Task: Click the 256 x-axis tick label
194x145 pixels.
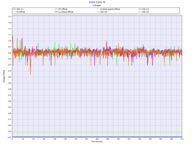Action: (97, 139)
